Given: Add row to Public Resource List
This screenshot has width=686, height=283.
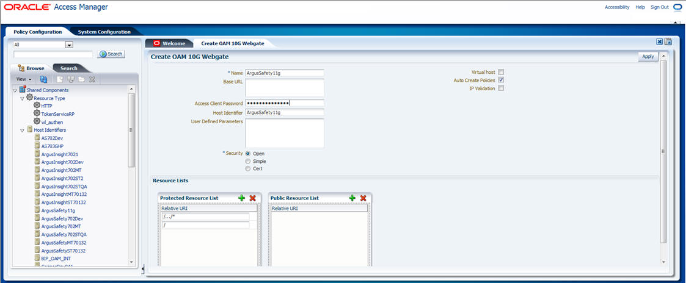Looking at the screenshot, I should [x=352, y=198].
